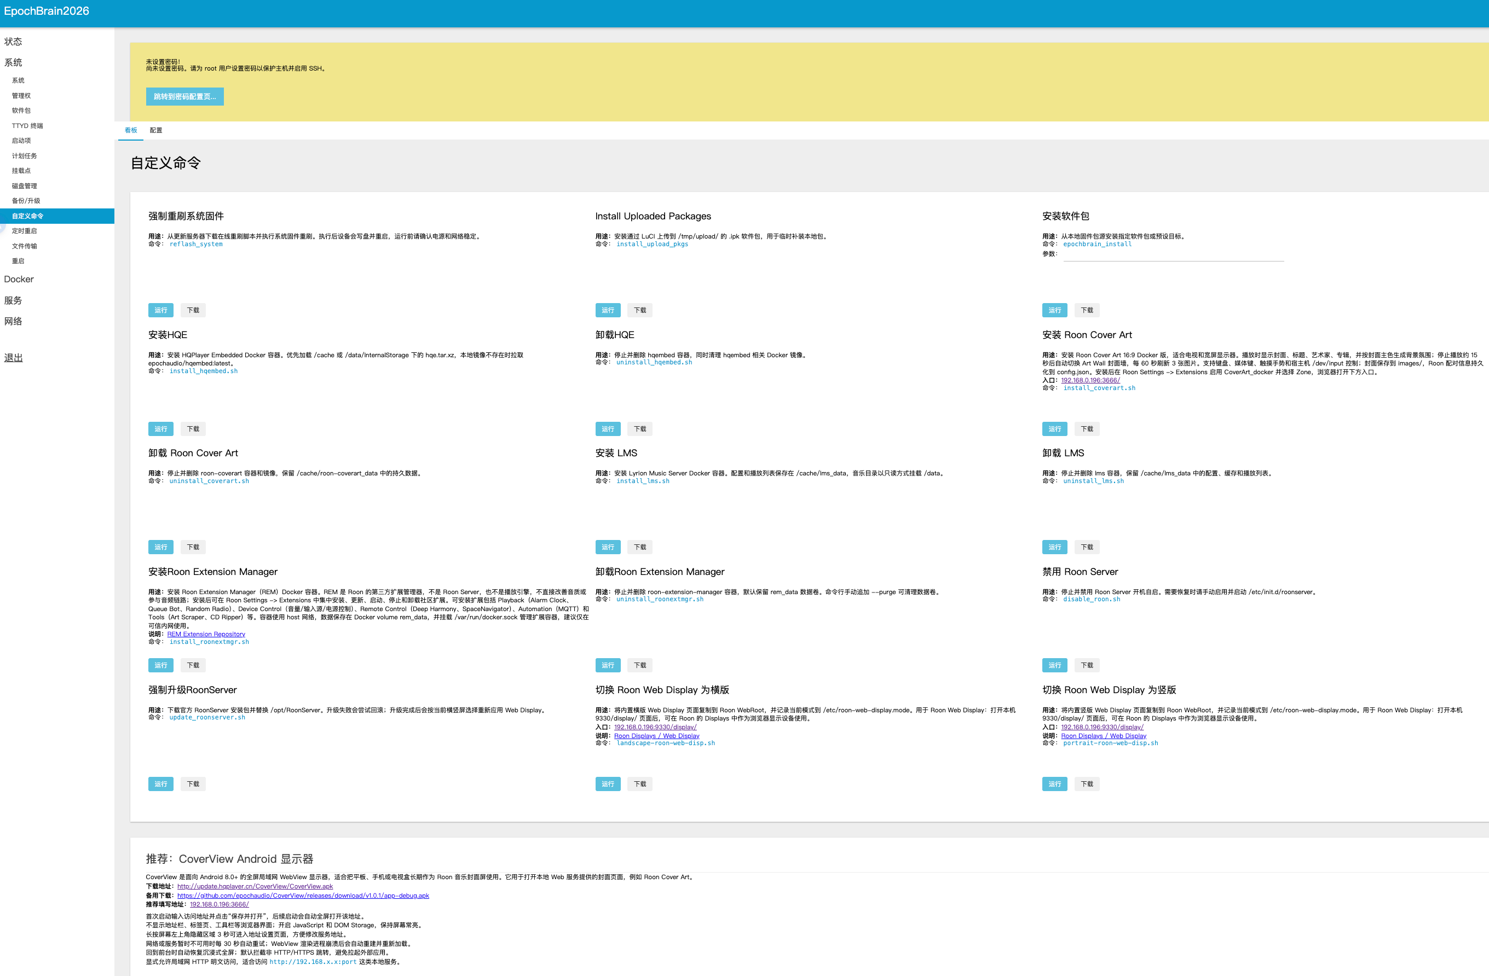Go to the 计划任务 page
This screenshot has height=976, width=1489.
25,156
